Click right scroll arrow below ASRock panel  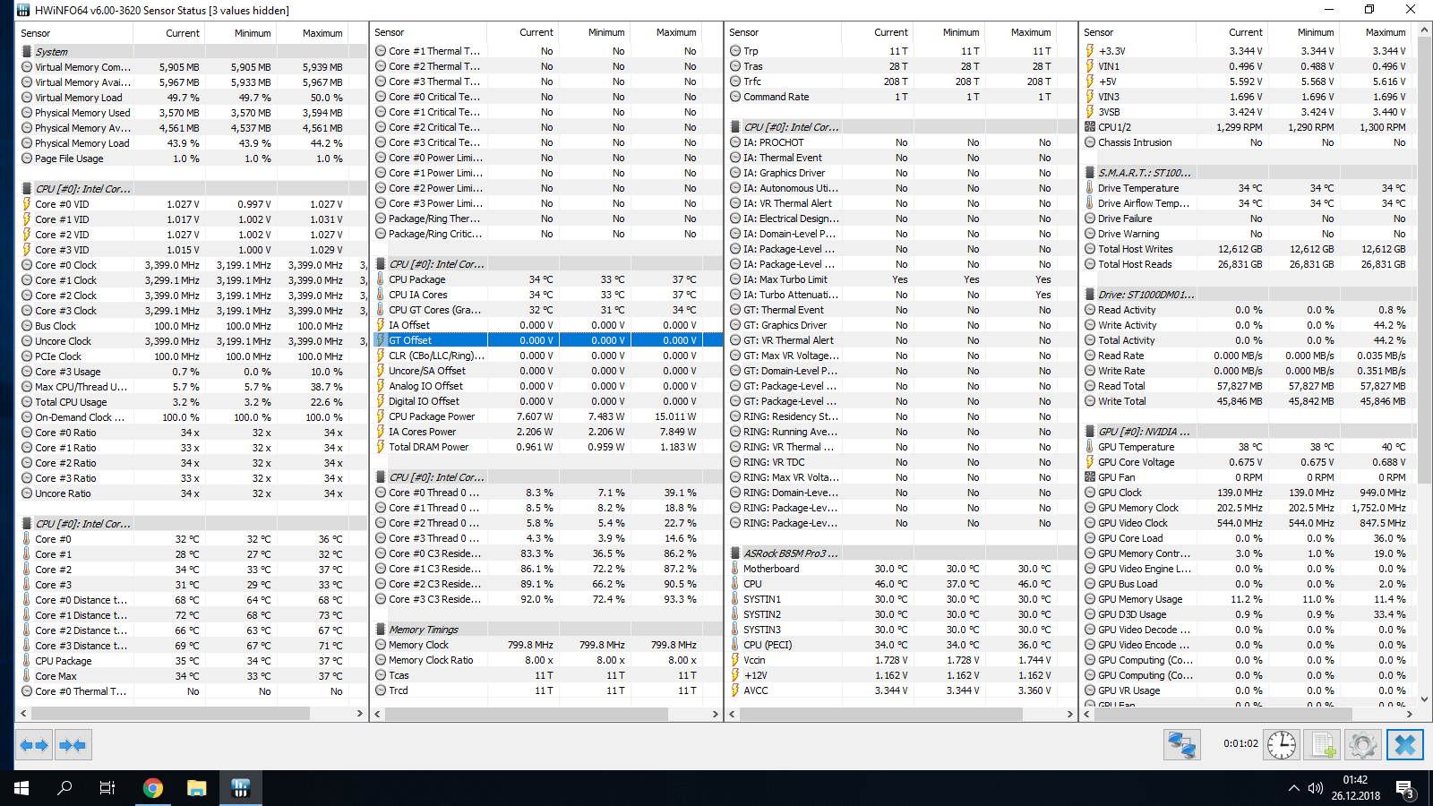(1070, 714)
